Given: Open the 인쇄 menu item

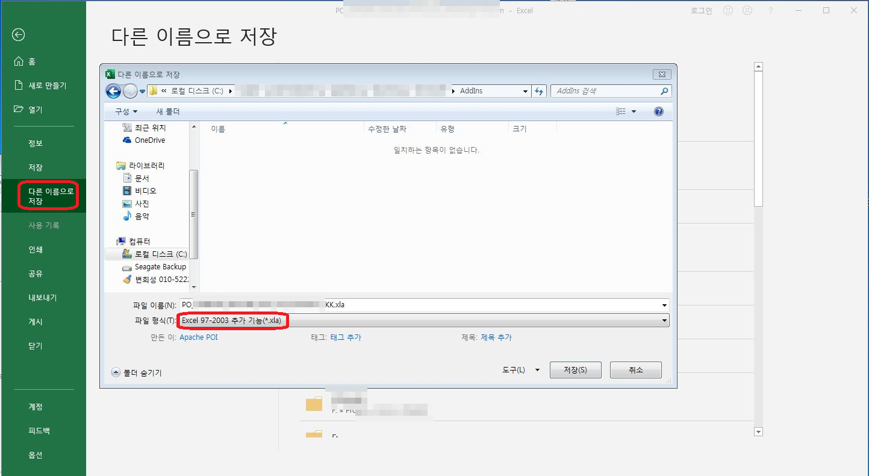Looking at the screenshot, I should click(x=36, y=249).
